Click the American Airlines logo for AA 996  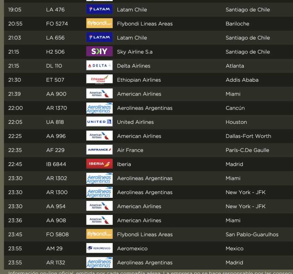click(x=99, y=136)
